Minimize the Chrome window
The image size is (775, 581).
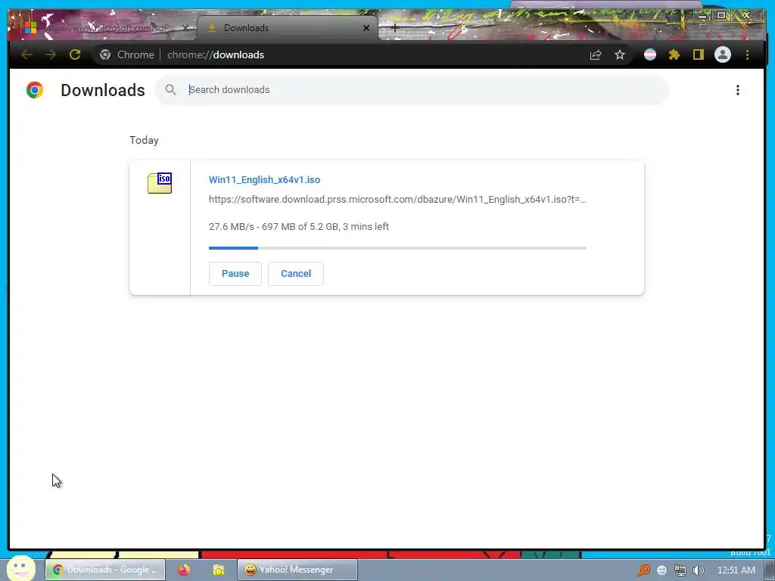pyautogui.click(x=702, y=16)
